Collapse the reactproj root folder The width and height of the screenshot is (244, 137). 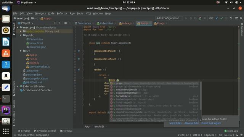(x=18, y=27)
